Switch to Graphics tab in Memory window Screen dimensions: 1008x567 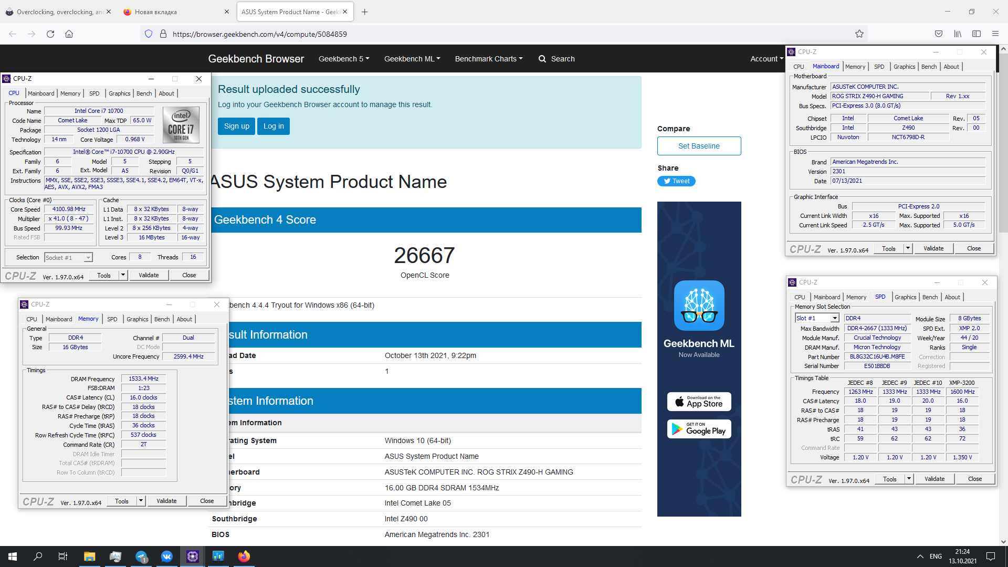(x=138, y=319)
